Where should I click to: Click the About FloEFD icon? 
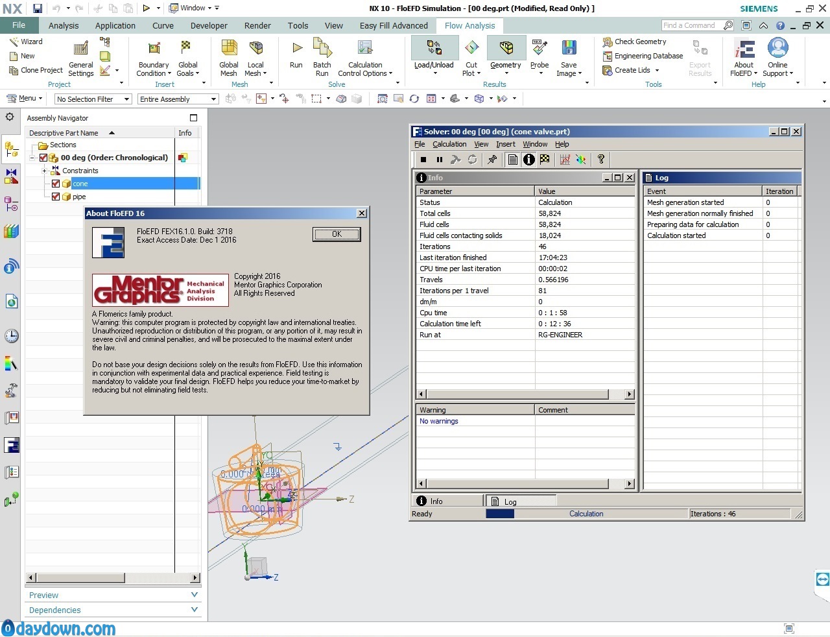click(744, 48)
